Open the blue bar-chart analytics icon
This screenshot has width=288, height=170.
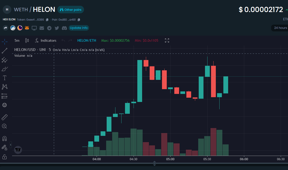click(x=13, y=28)
